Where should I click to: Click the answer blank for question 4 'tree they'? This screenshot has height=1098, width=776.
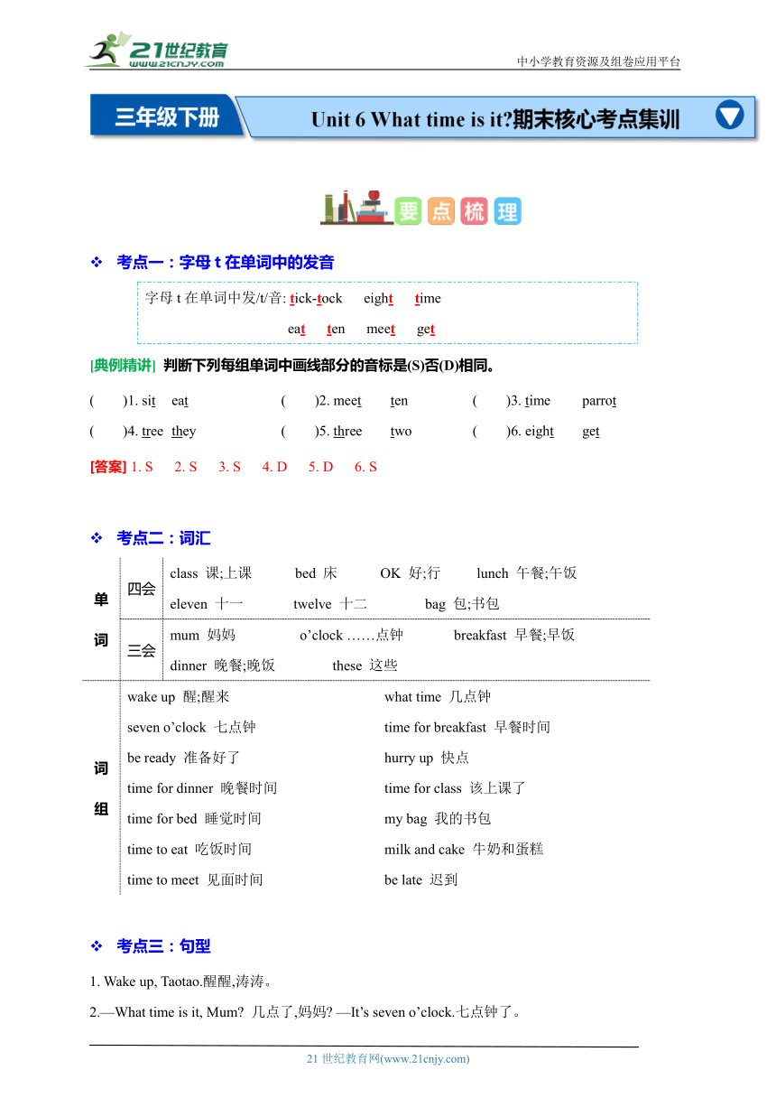pos(107,432)
